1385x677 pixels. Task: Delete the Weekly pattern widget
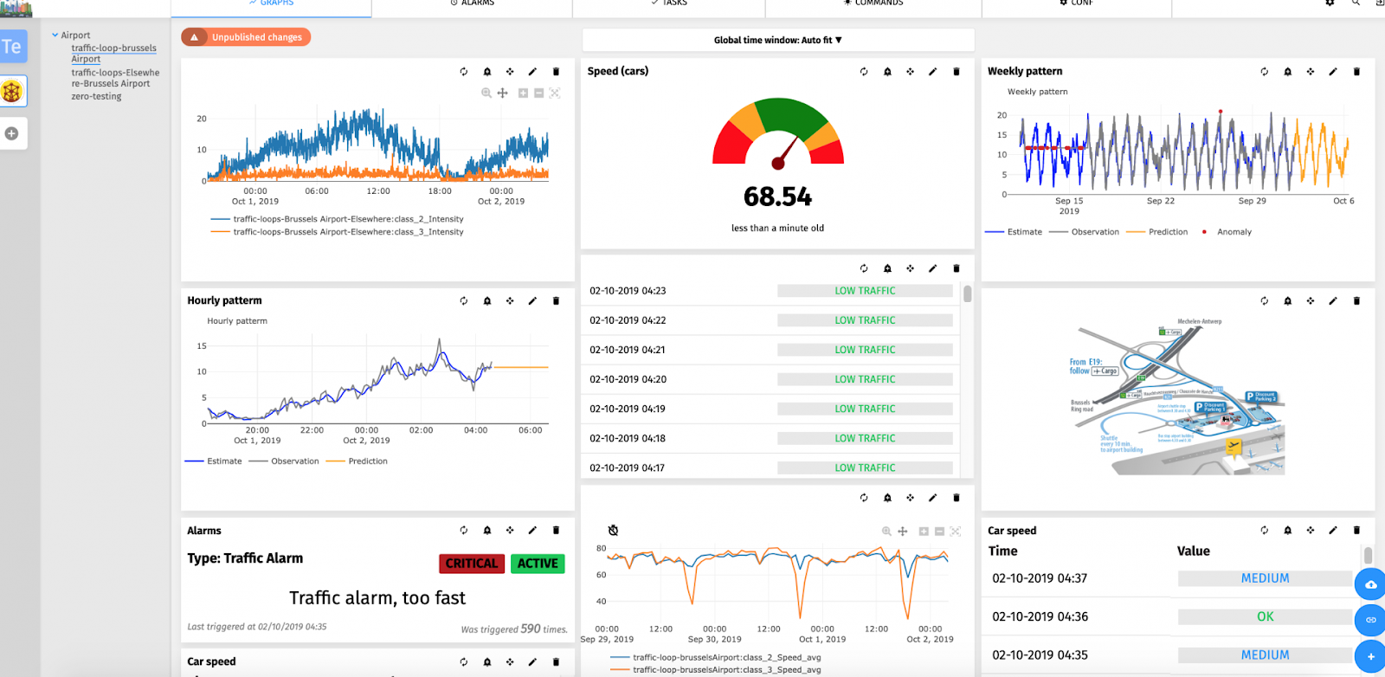click(x=1356, y=72)
